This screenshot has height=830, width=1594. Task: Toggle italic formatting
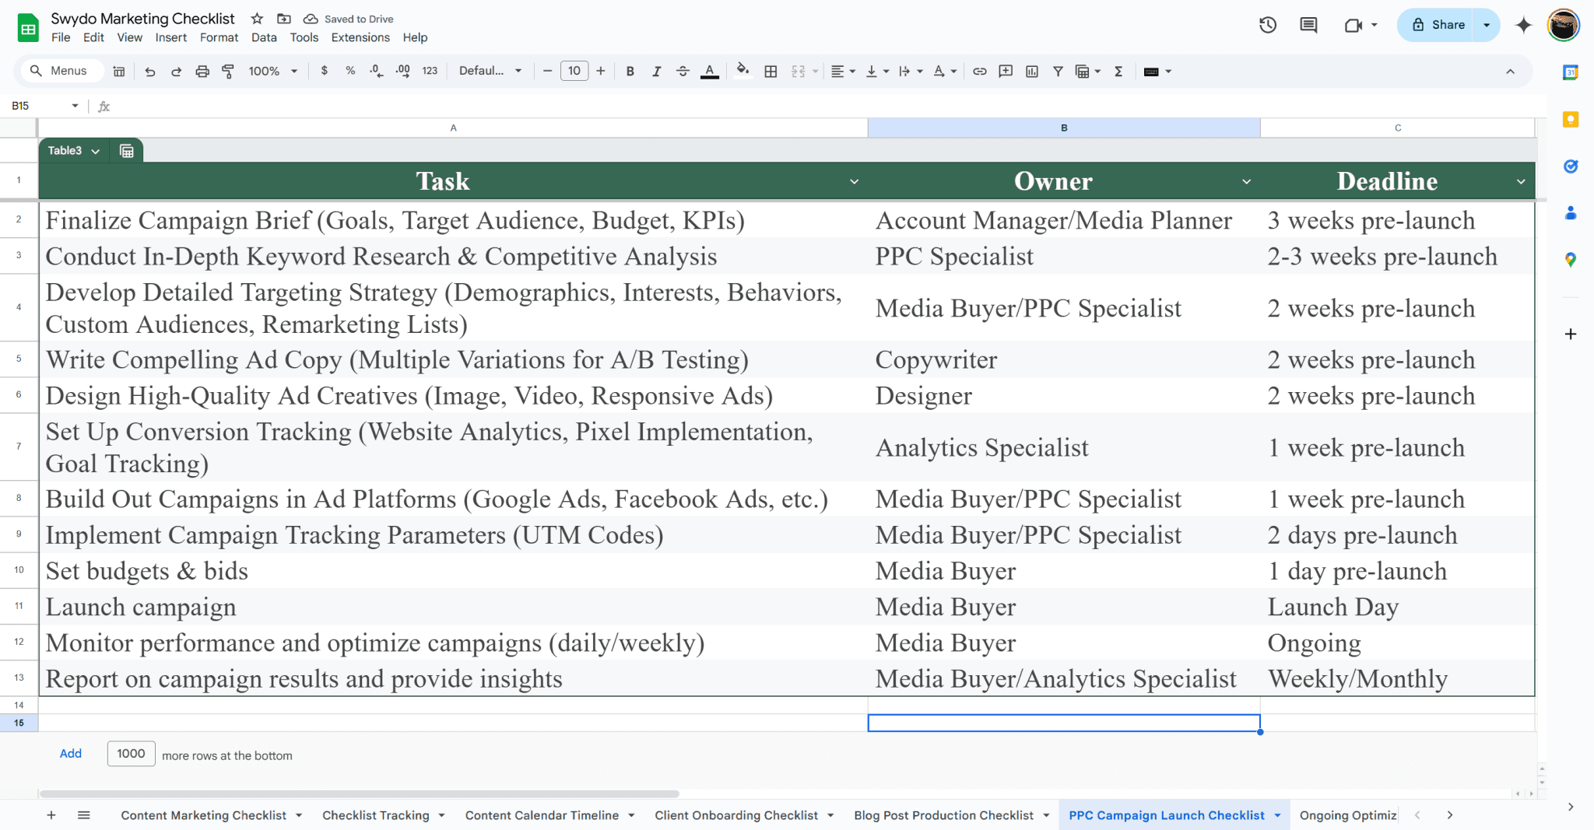(x=657, y=71)
